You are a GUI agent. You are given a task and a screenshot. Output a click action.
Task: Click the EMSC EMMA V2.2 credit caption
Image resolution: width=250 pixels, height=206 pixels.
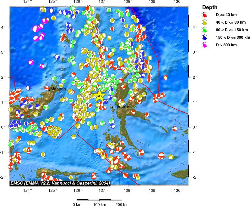click(60, 183)
